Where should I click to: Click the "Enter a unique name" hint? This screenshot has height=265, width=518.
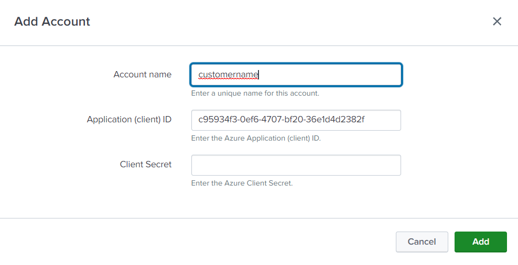pyautogui.click(x=255, y=94)
